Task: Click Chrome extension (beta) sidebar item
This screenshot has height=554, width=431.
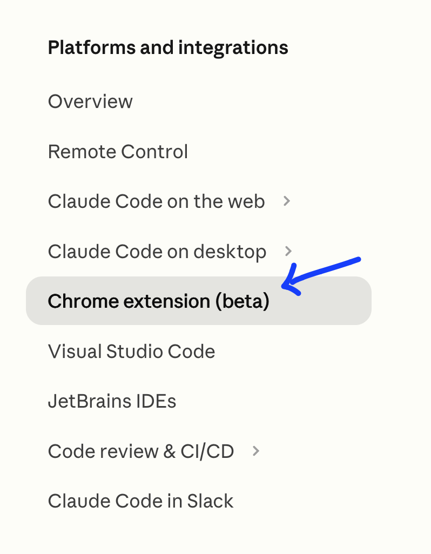Action: pos(158,301)
